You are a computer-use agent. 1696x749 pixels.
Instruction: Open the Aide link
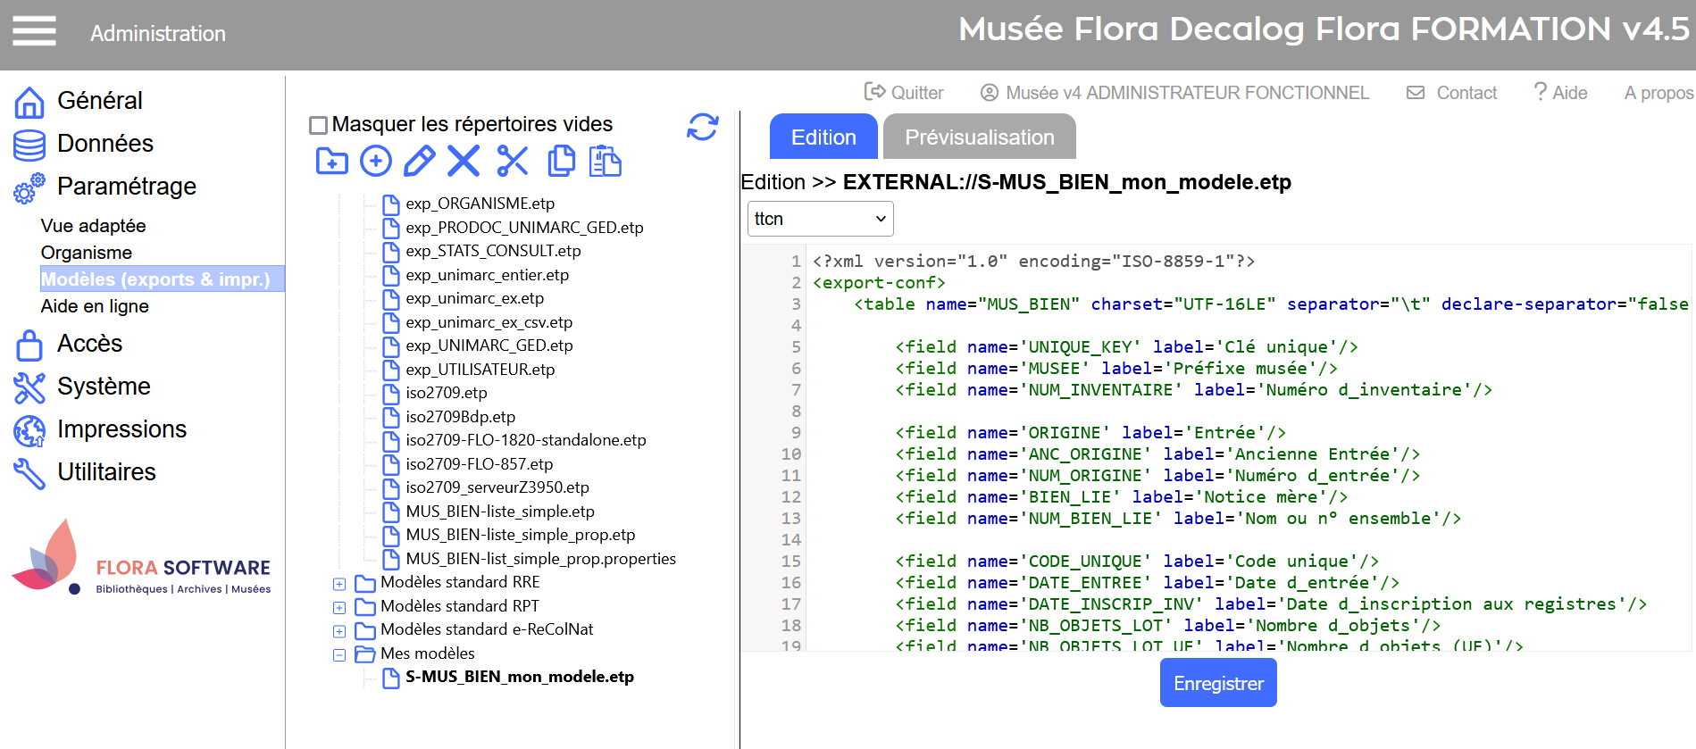[x=1569, y=93]
